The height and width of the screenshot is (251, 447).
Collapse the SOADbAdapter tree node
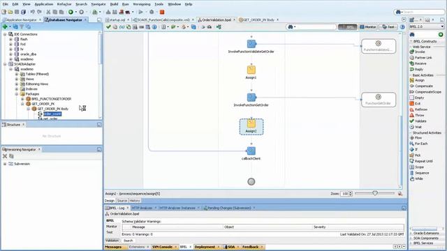(5, 64)
